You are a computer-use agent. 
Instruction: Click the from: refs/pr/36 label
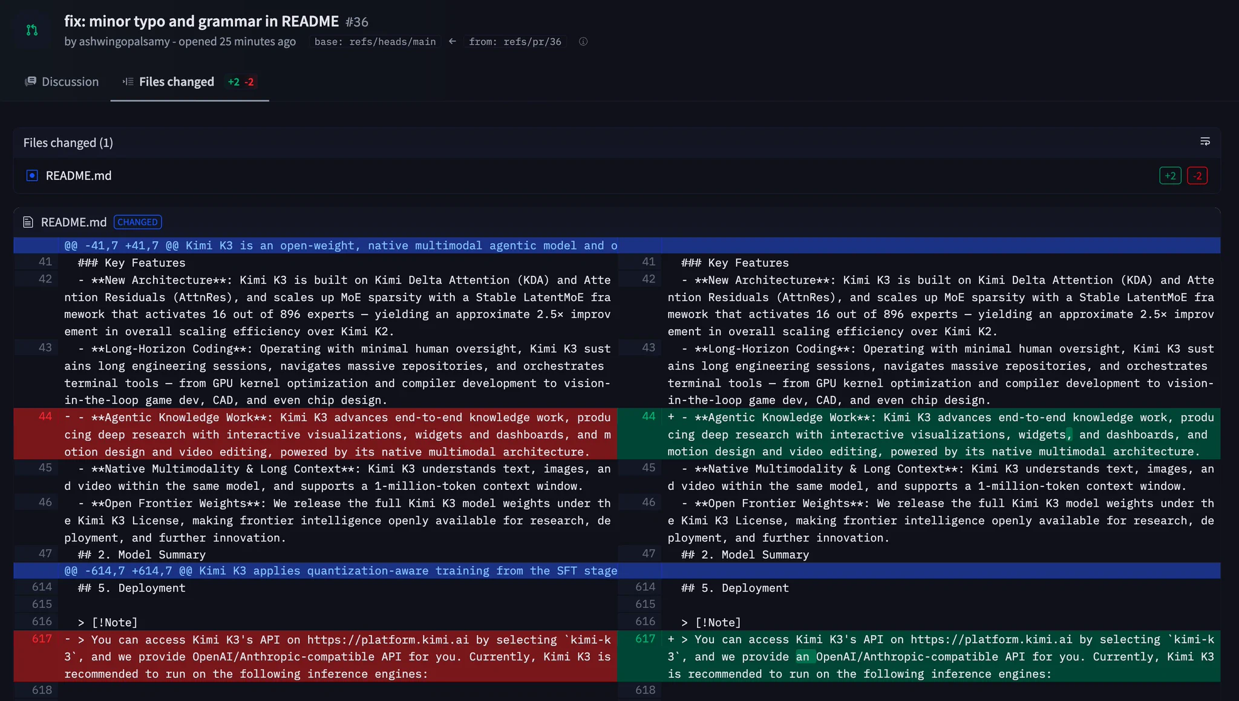pyautogui.click(x=515, y=42)
